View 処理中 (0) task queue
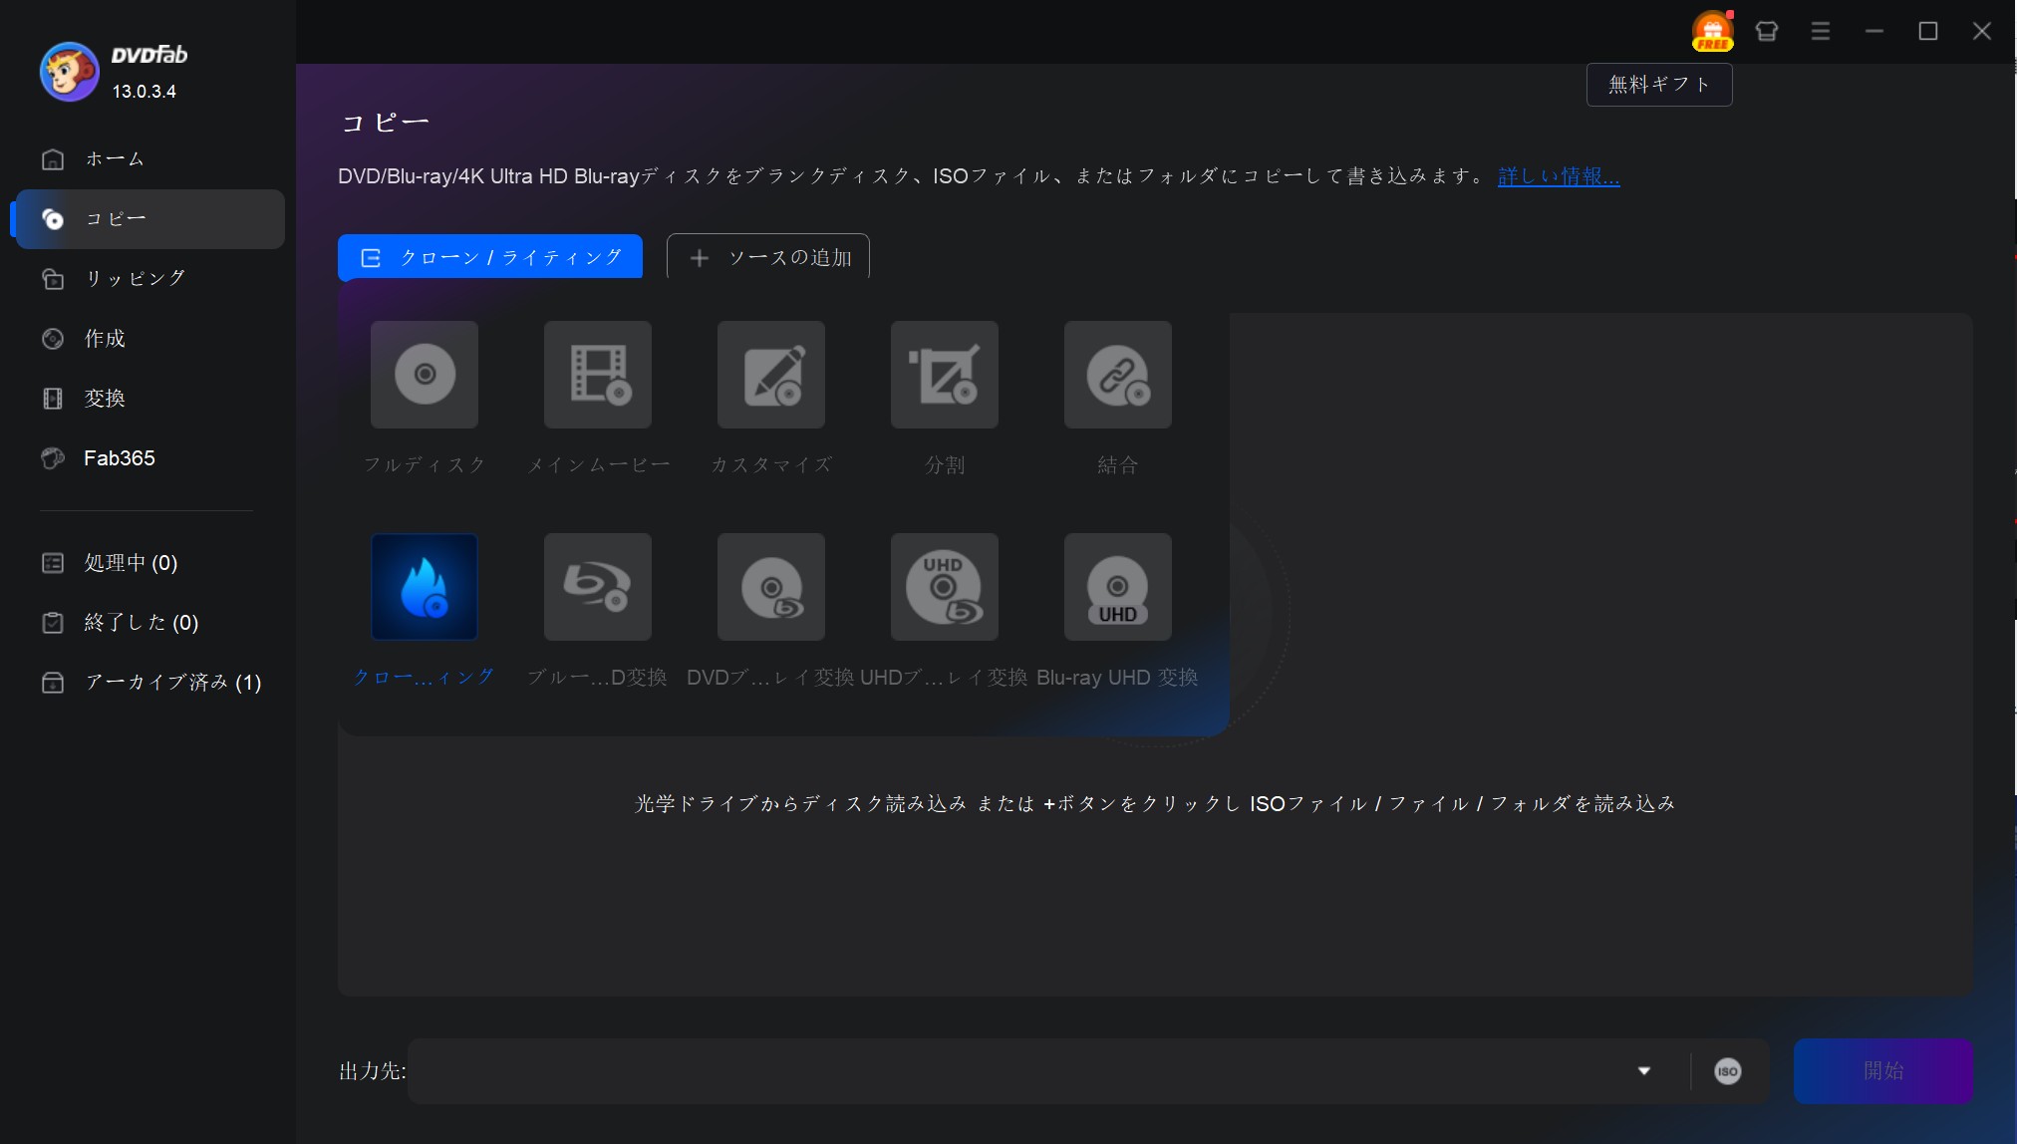Image resolution: width=2017 pixels, height=1144 pixels. coord(149,563)
